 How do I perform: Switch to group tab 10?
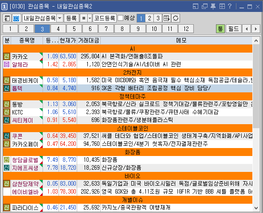coord(154,29)
